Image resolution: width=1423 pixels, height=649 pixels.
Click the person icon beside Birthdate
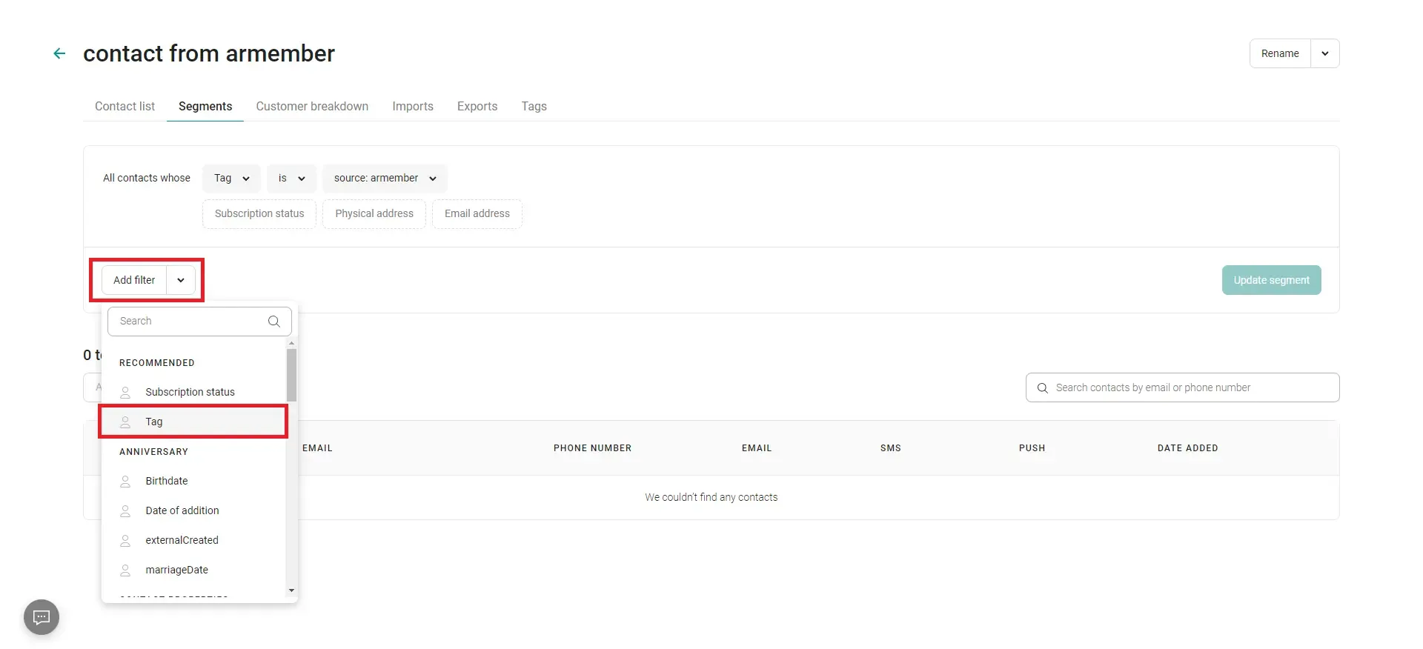coord(125,481)
